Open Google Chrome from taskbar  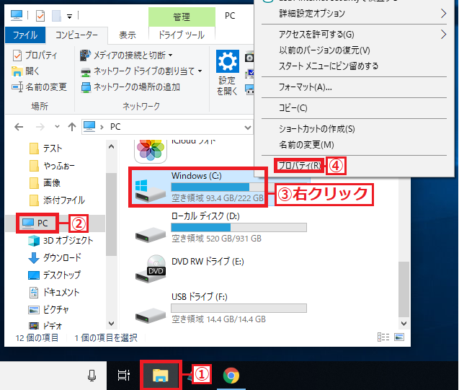(x=231, y=376)
